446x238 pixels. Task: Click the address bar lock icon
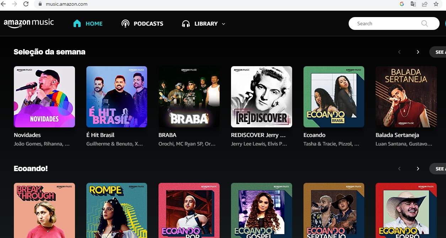(x=40, y=4)
